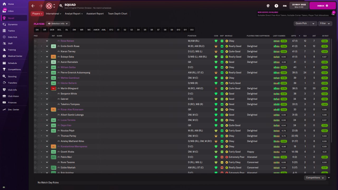
Task: Open the Training sidebar icon
Action: 4,50
